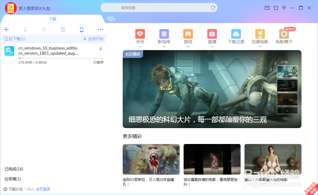The height and width of the screenshot is (195, 318).
Task: Click the 下载计划 clock icon
Action: tap(5, 189)
